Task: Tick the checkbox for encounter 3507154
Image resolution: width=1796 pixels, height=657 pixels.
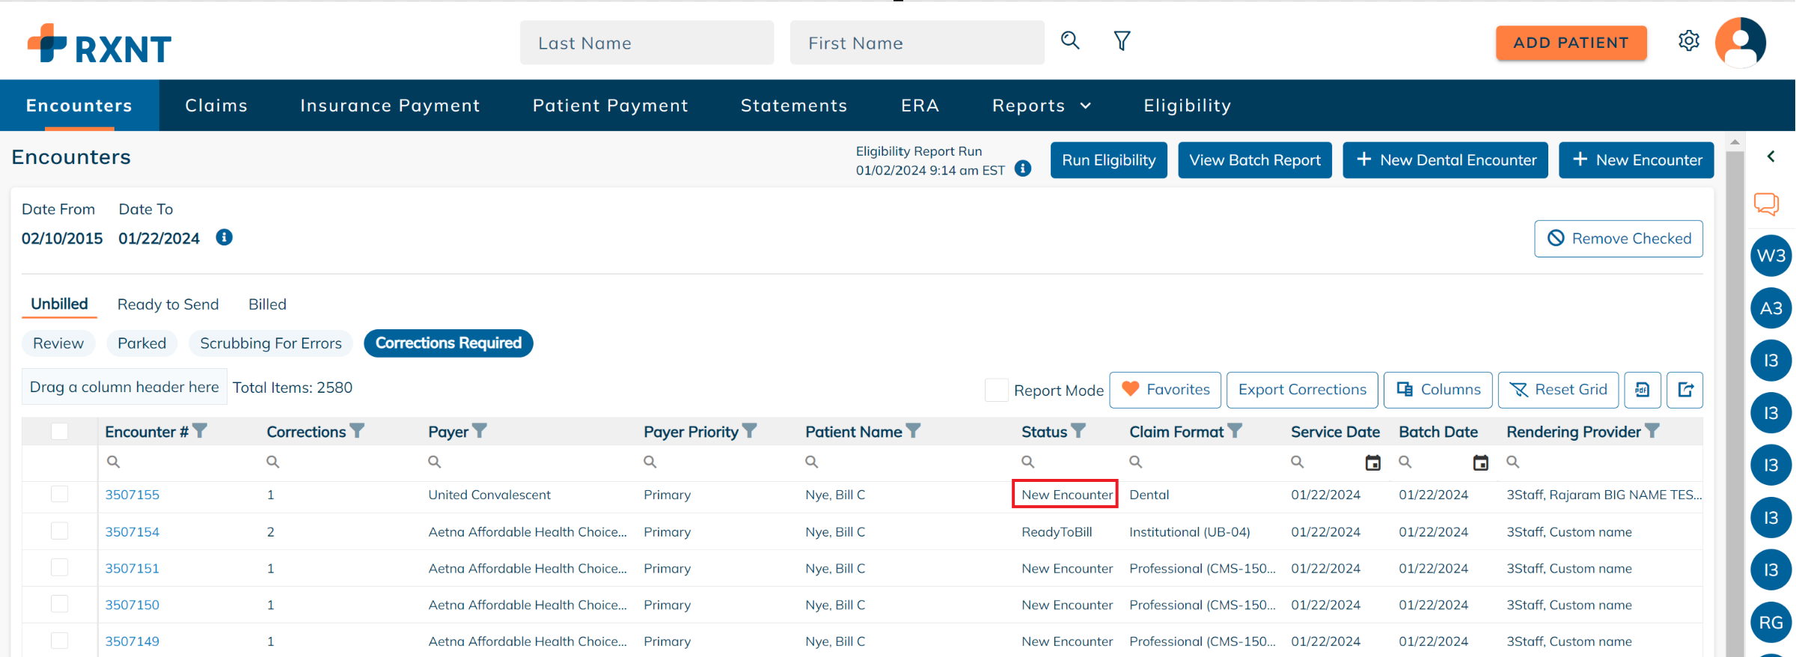Action: 60,531
